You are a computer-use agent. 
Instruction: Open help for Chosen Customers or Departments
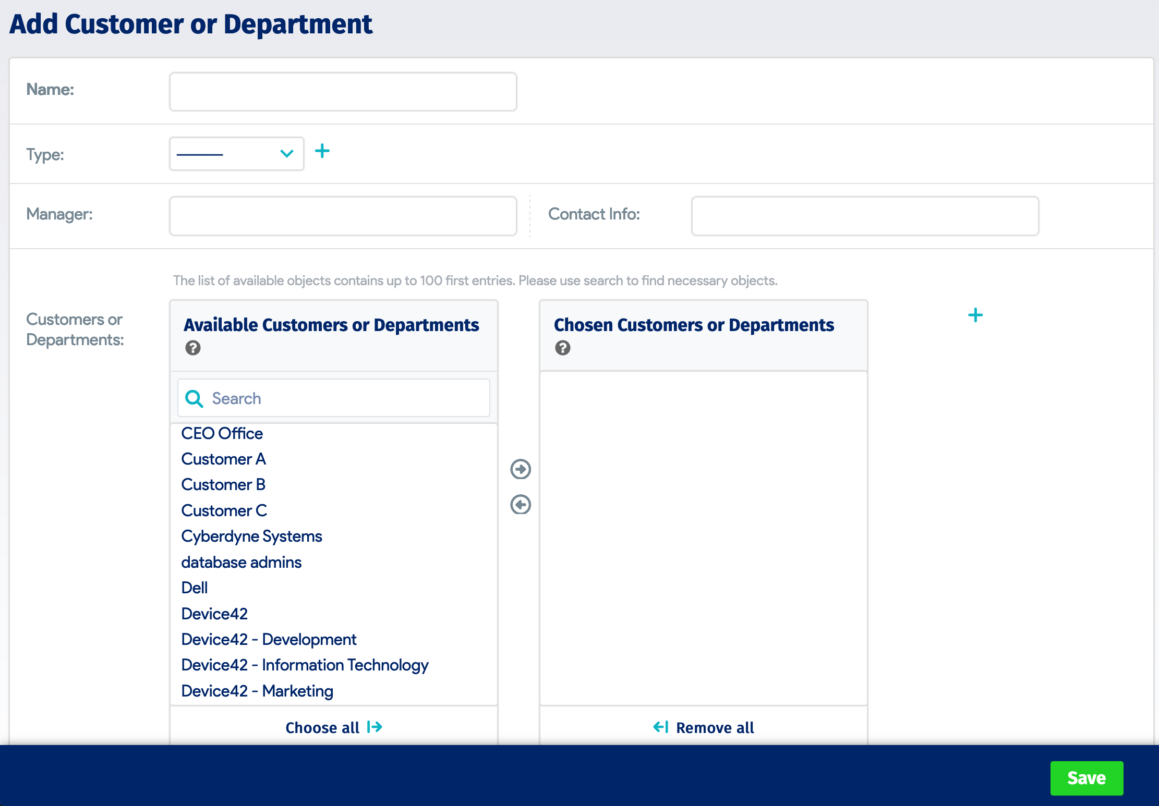point(562,348)
